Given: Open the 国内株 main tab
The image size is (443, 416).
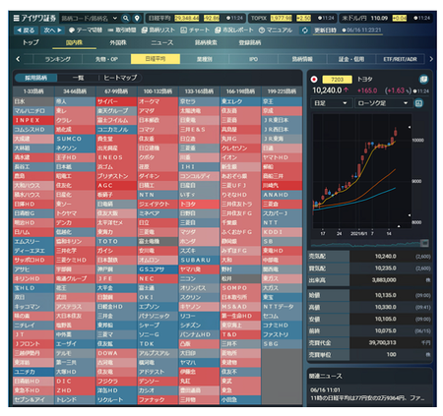Looking at the screenshot, I should pos(74,42).
